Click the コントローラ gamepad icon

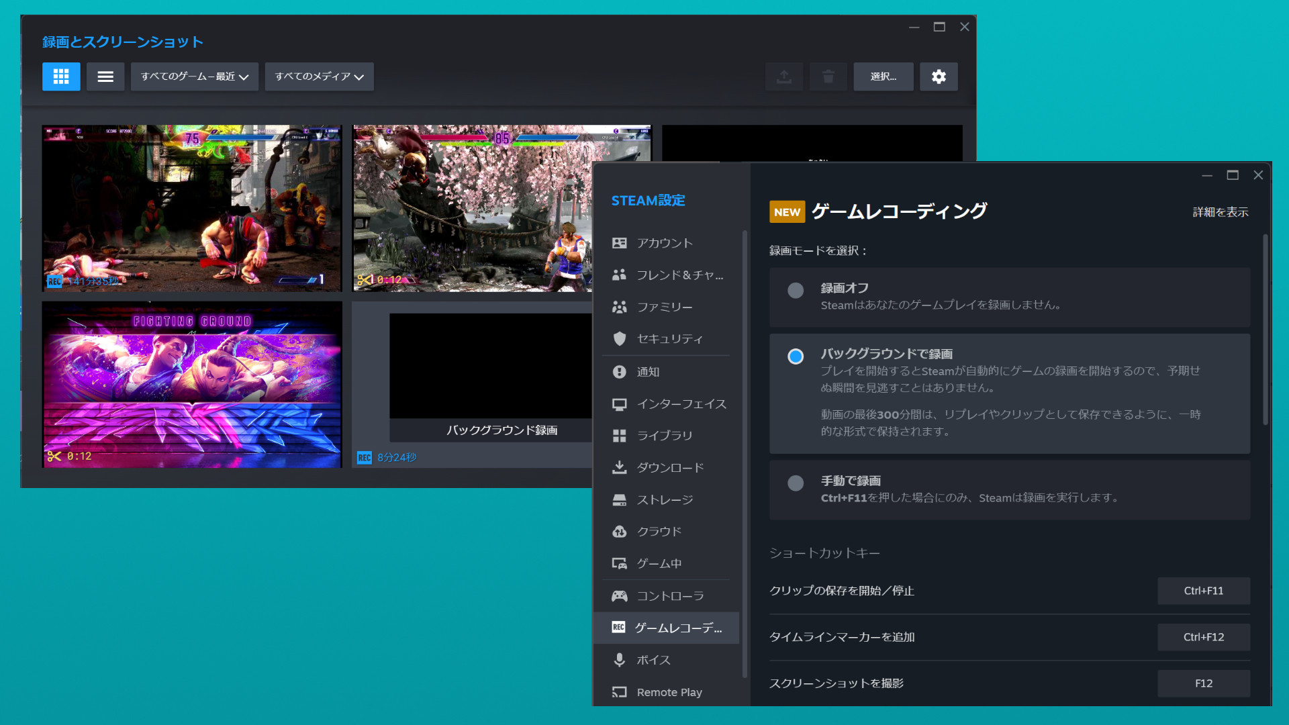tap(619, 596)
